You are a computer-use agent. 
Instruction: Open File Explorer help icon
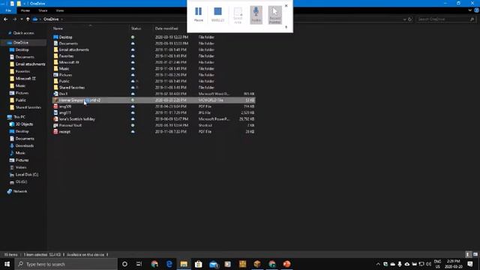pos(476,10)
